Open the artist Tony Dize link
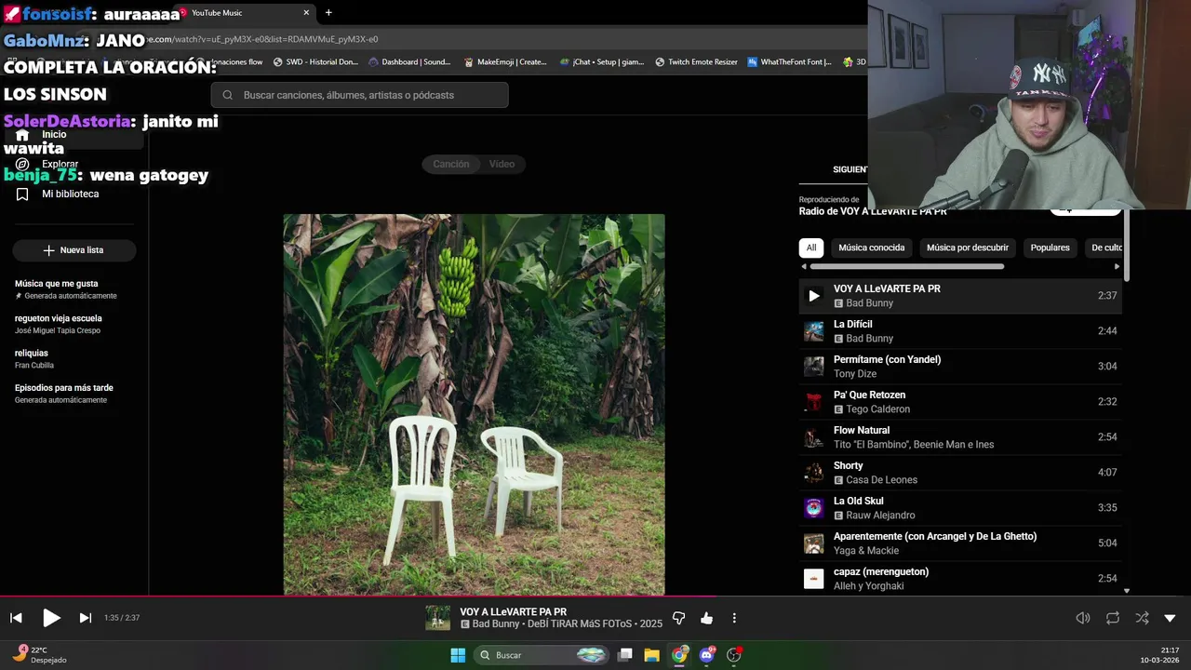Image resolution: width=1191 pixels, height=670 pixels. [x=855, y=374]
